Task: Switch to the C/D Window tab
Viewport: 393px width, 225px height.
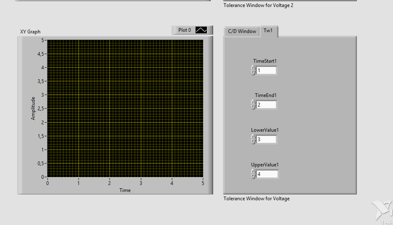Action: [242, 31]
